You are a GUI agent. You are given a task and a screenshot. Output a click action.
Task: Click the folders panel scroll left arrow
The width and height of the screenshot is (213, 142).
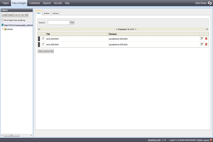pyautogui.click(x=2, y=135)
